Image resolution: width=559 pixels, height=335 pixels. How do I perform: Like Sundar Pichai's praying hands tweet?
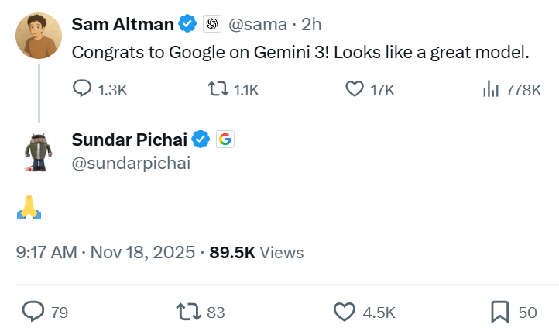tap(344, 312)
